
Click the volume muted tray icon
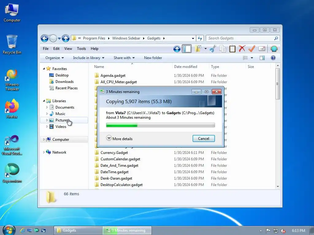click(283, 231)
